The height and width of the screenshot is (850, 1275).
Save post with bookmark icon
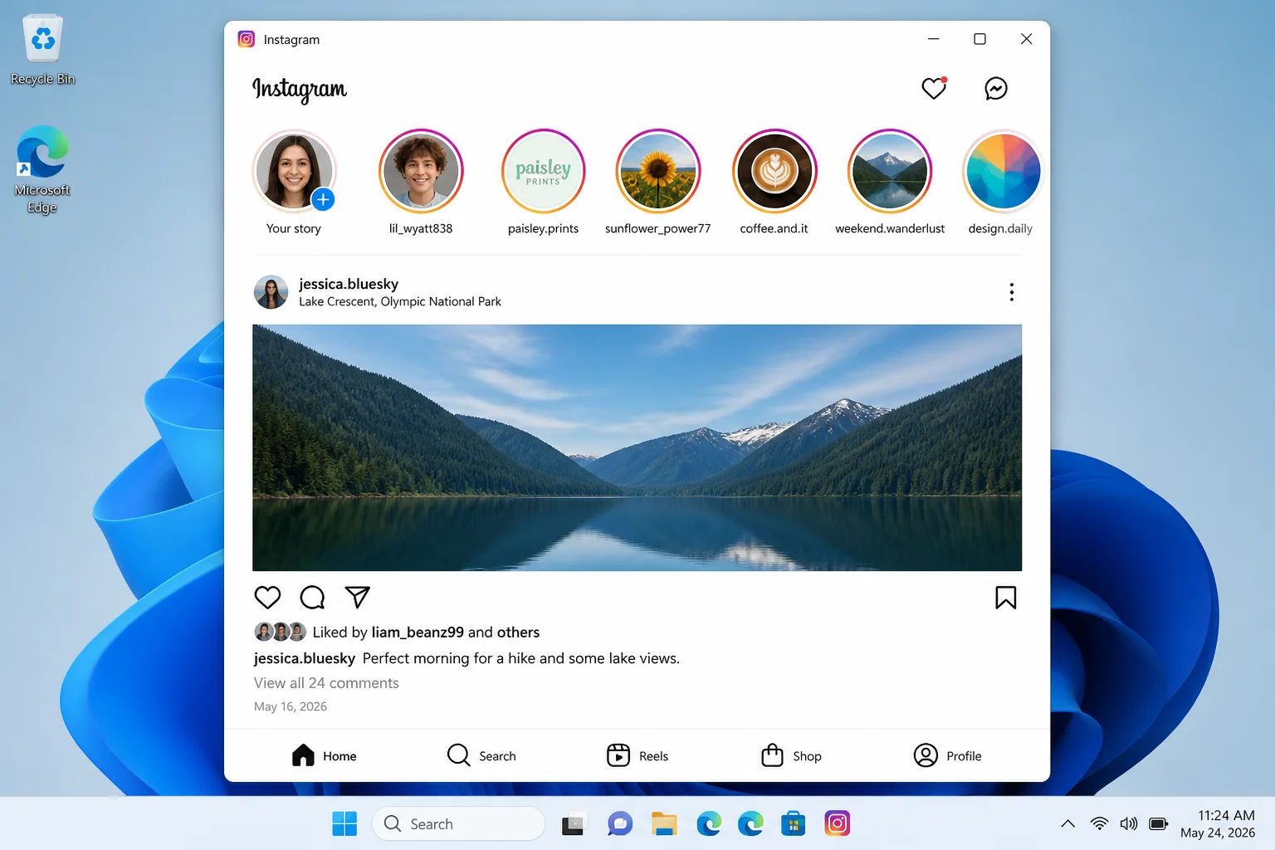(x=1005, y=598)
